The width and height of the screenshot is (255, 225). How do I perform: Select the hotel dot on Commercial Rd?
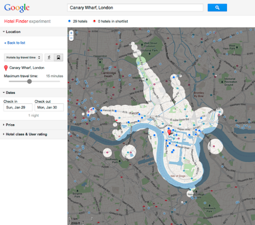tap(101, 110)
